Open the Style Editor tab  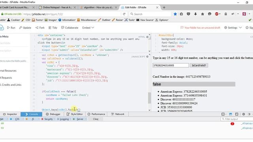[75, 114]
